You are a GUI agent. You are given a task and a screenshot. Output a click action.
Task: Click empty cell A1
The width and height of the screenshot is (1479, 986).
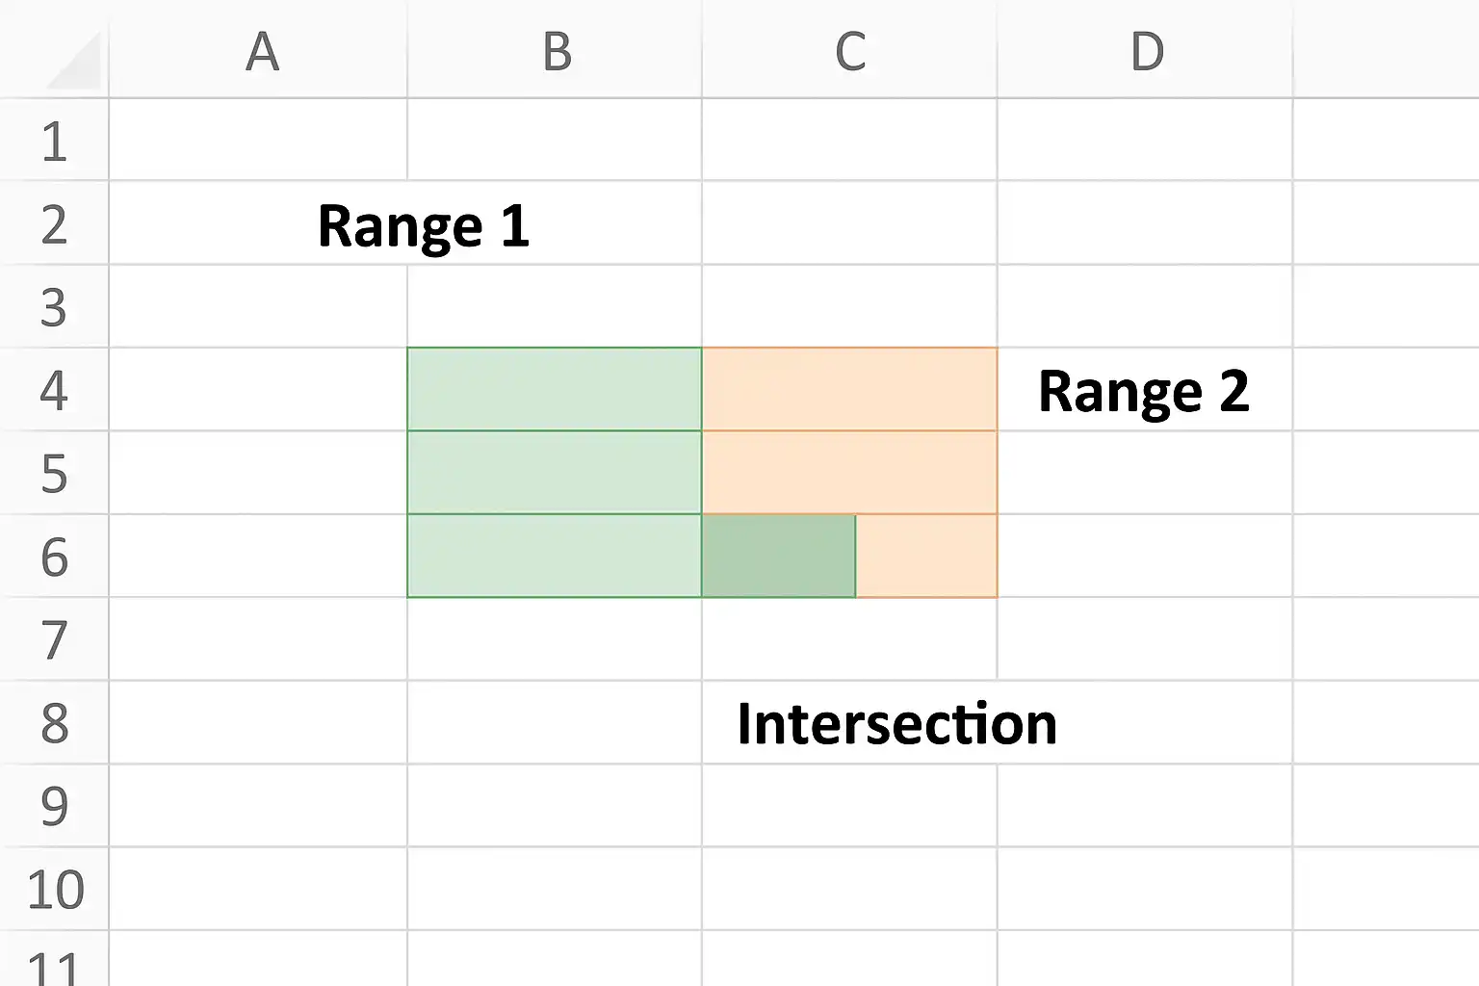click(258, 140)
